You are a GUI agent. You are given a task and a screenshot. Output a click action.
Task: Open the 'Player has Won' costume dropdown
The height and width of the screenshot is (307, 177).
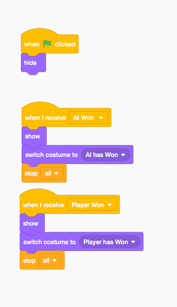click(110, 242)
